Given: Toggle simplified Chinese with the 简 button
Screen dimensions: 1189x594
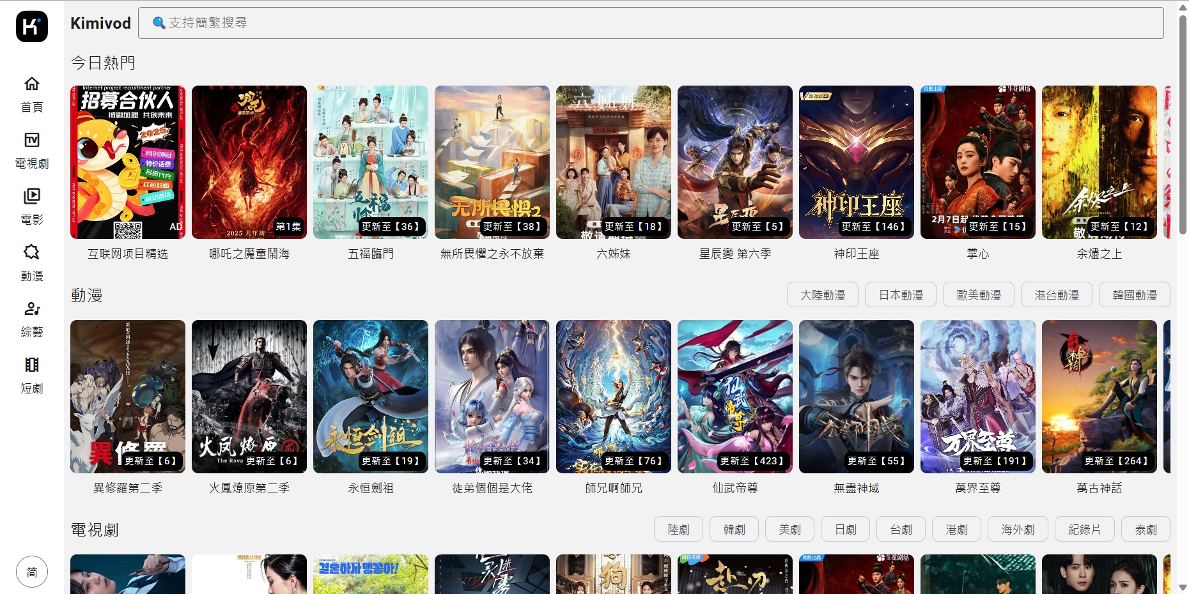Looking at the screenshot, I should coord(32,572).
